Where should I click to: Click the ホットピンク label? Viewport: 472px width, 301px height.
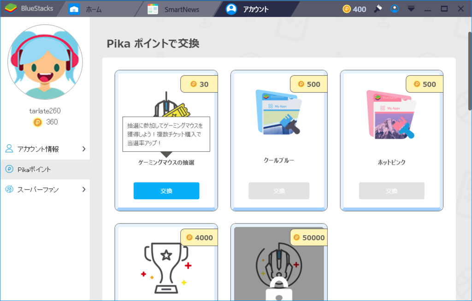(392, 163)
